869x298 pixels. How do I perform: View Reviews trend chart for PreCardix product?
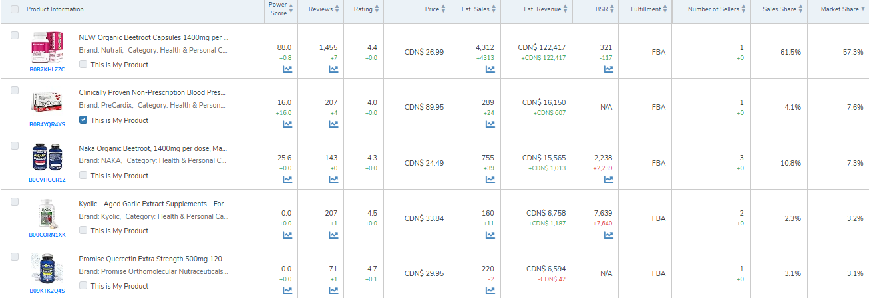[333, 124]
